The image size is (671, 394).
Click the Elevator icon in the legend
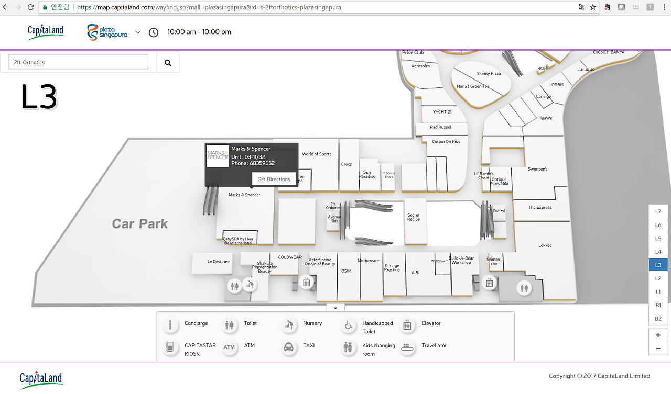click(x=407, y=325)
